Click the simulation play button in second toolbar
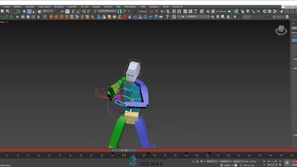Screen dimensions: 297x167 (18, 17)
